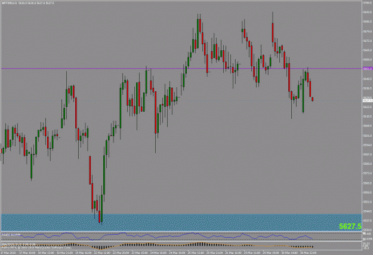Click the purple 5651.0 price tag on the axis
Image resolution: width=373 pixels, height=255 pixels.
[368, 69]
